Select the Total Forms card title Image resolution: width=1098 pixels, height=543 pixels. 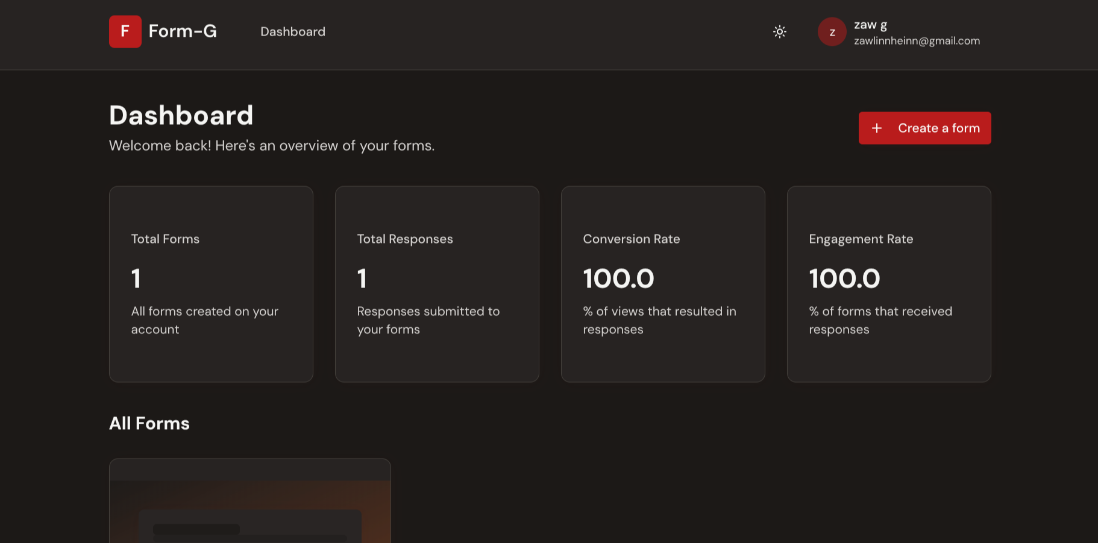[165, 239]
